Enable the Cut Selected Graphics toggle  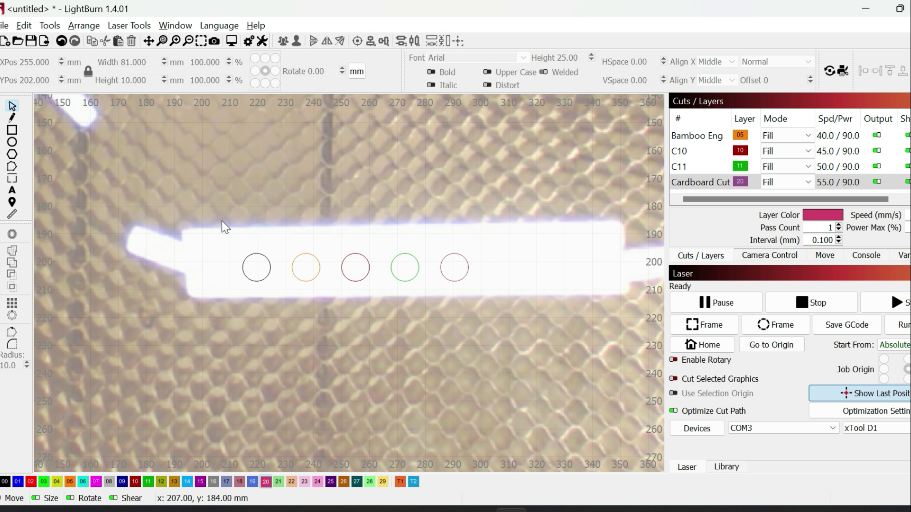pos(674,379)
